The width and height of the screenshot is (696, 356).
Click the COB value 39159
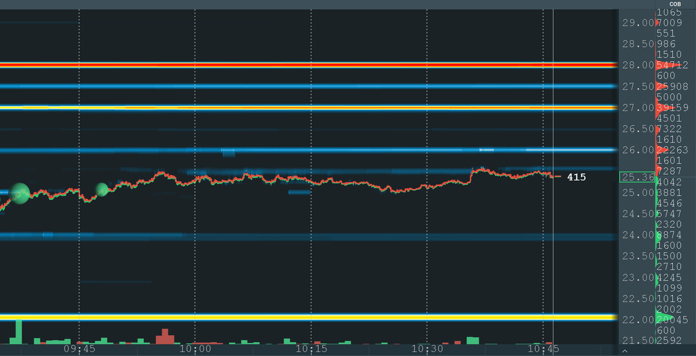tap(672, 108)
